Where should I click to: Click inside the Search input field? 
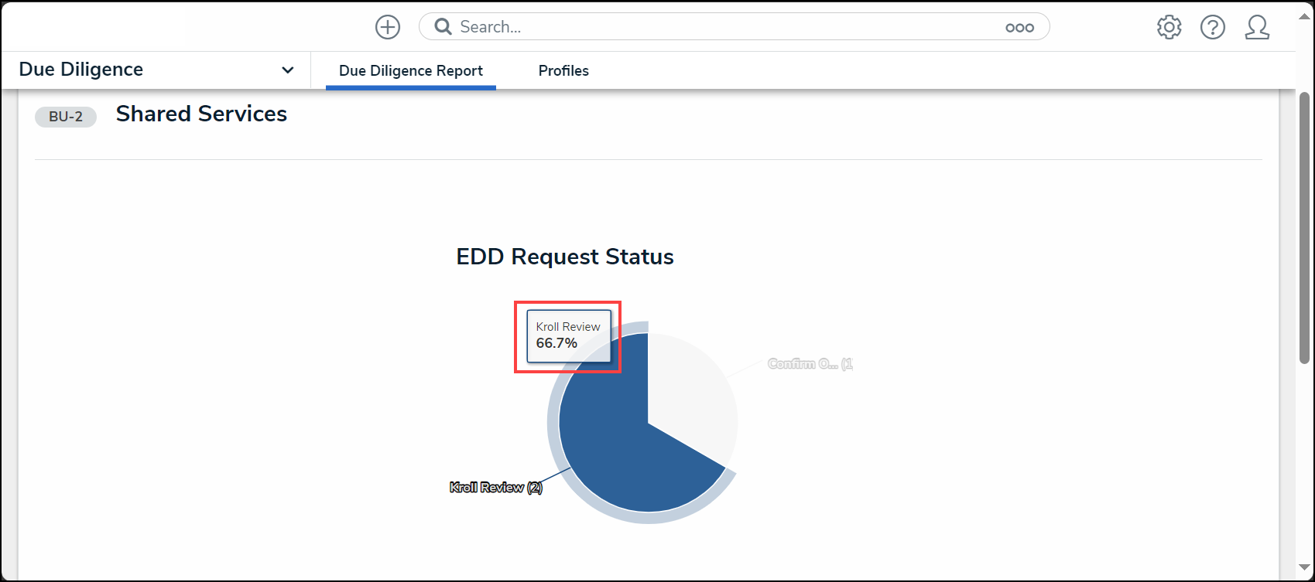[x=728, y=27]
